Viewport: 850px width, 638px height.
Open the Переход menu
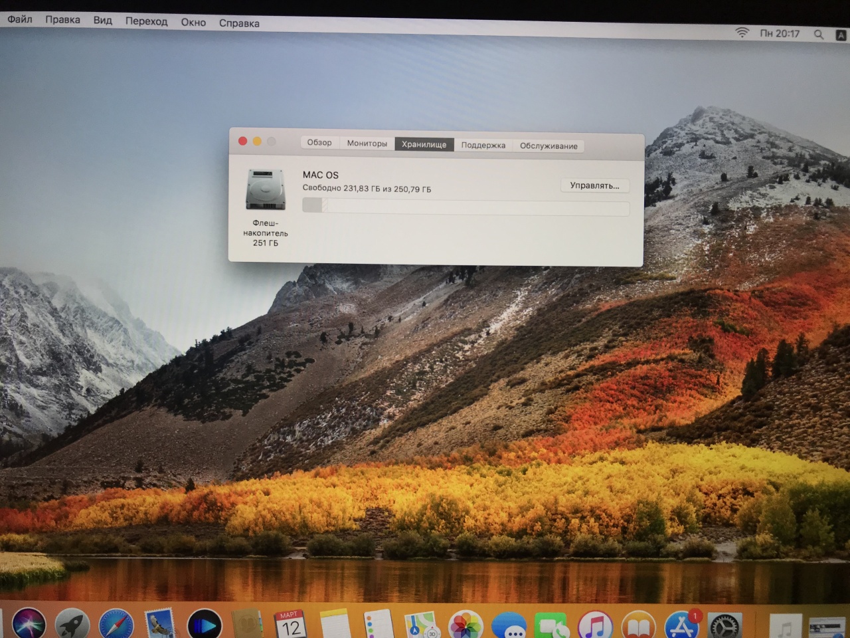tap(146, 21)
